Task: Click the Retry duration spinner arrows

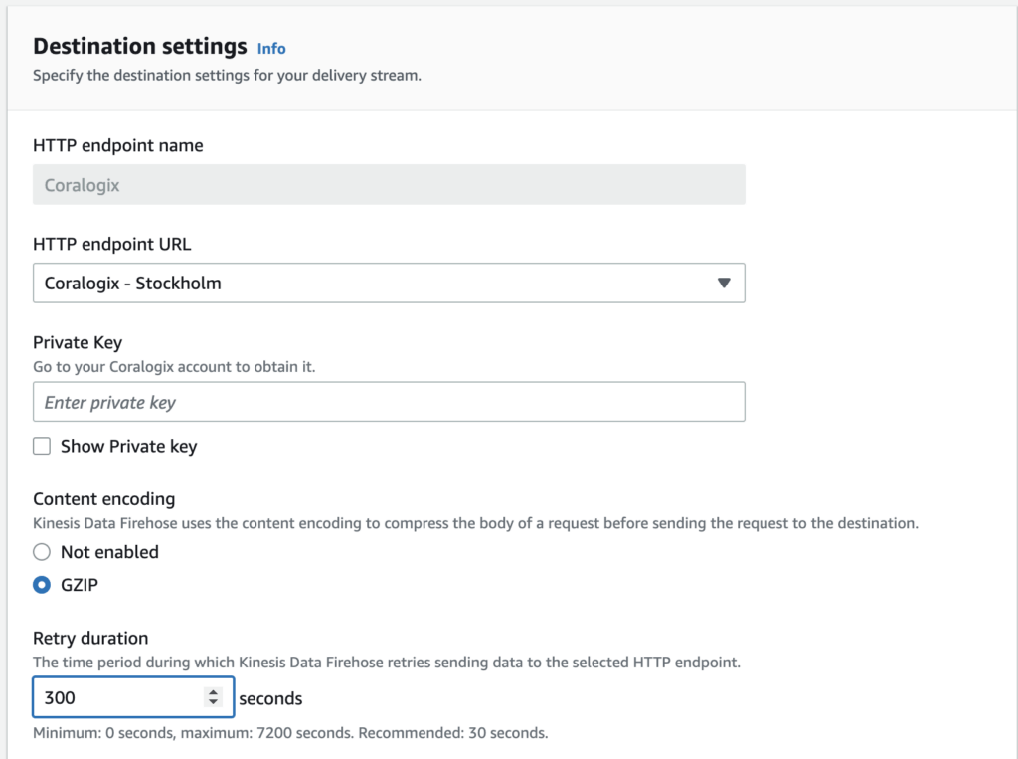Action: [213, 697]
